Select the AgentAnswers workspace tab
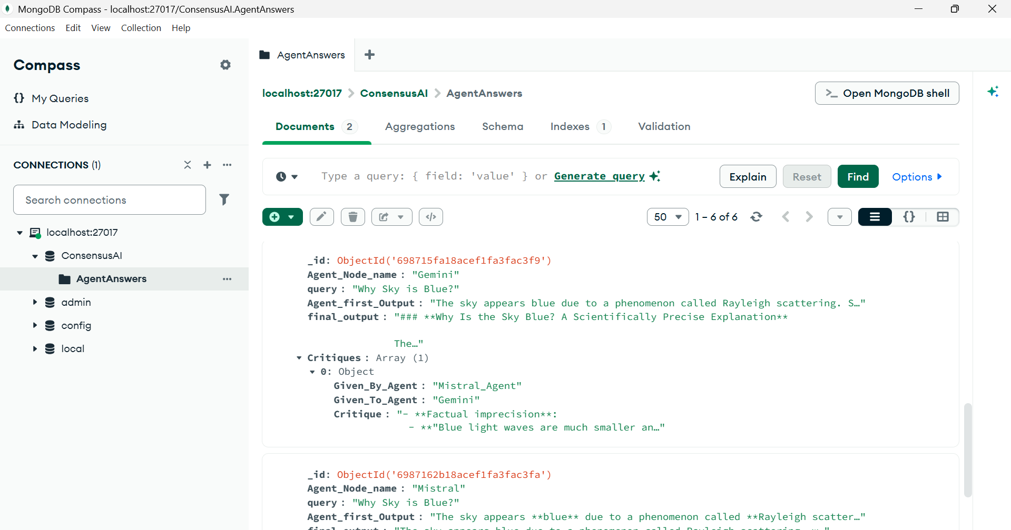Screen dimensions: 1011x530 pos(302,55)
